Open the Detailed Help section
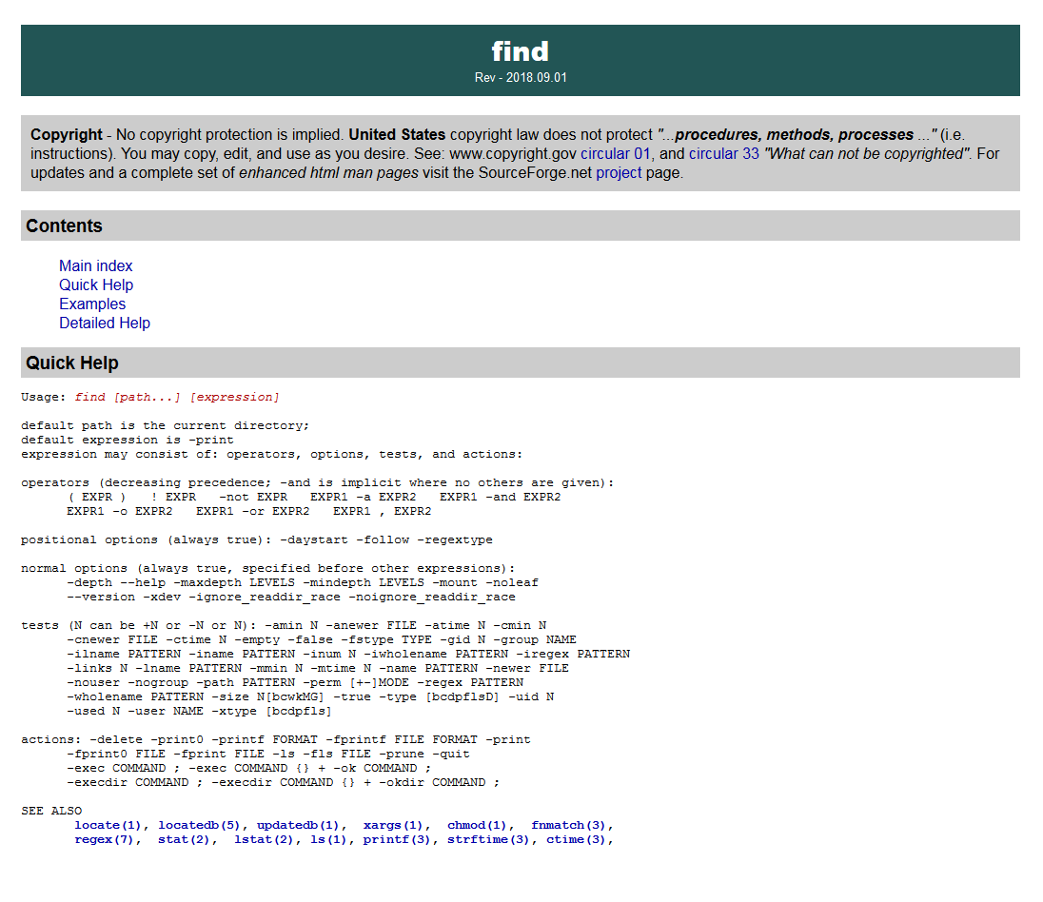The height and width of the screenshot is (902, 1043). click(x=105, y=323)
